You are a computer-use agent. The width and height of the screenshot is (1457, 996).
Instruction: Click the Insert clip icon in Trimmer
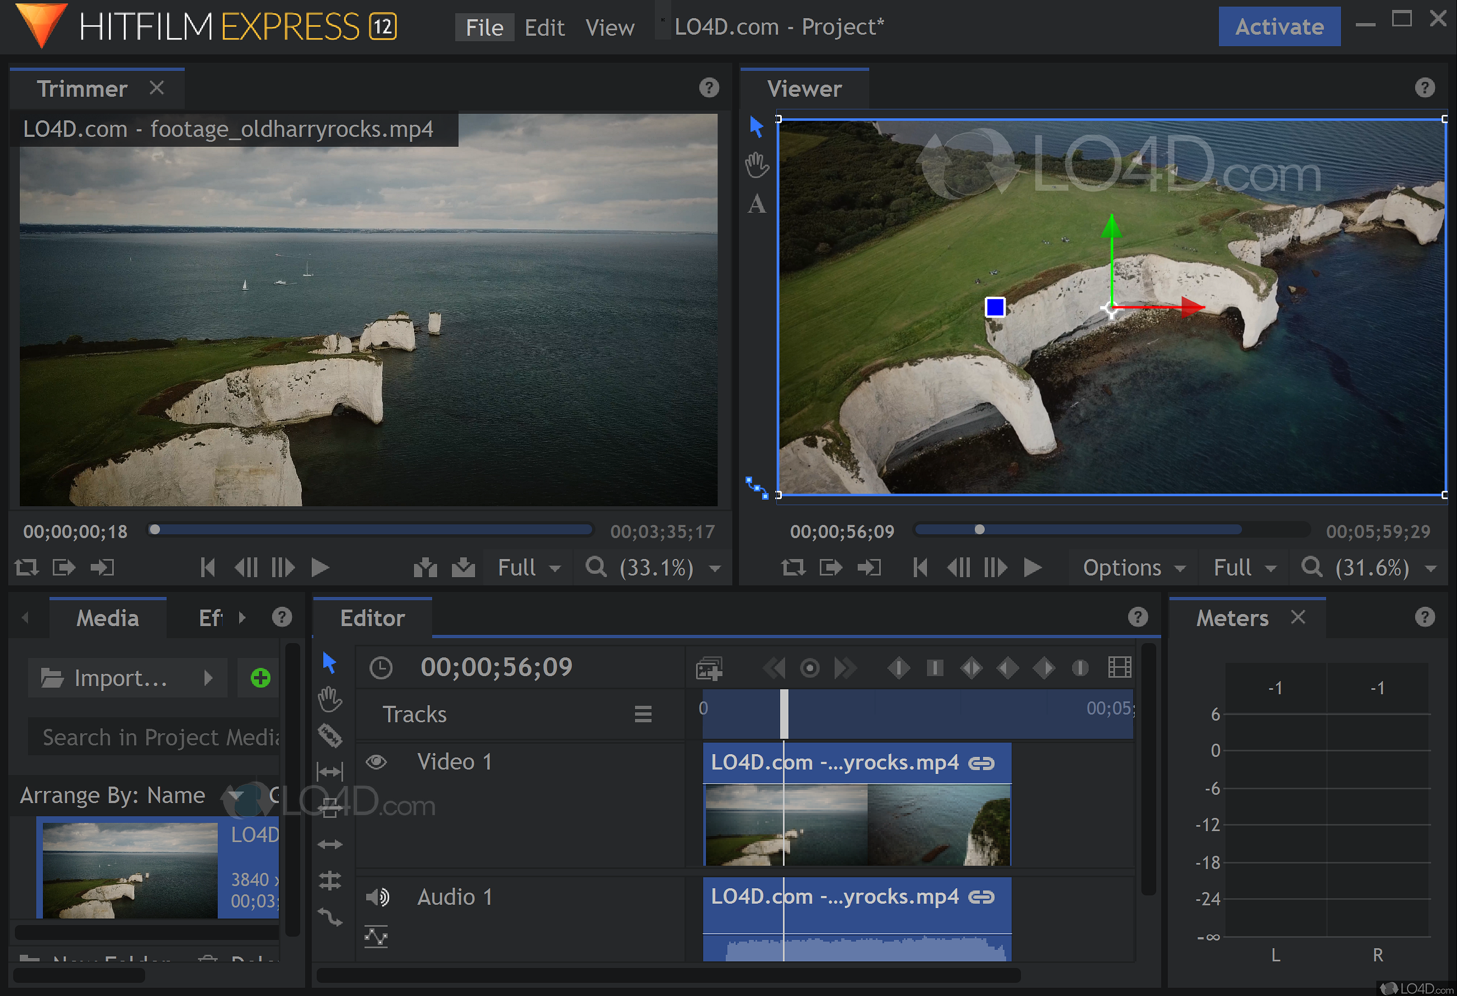426,567
